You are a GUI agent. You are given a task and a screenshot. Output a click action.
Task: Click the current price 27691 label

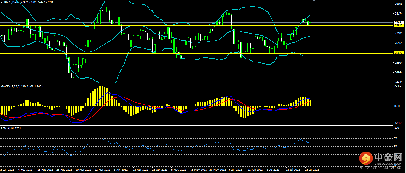399,23
